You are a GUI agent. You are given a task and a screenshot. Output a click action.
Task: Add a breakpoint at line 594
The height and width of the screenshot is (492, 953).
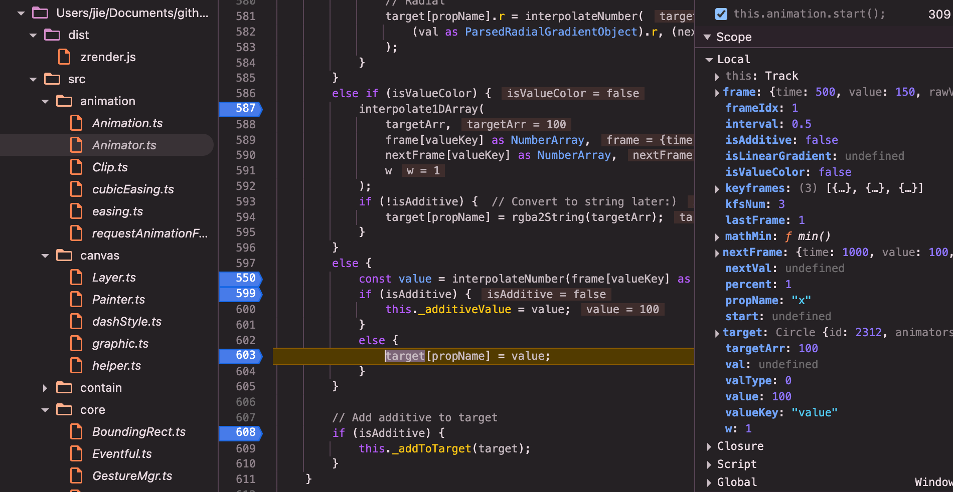pyautogui.click(x=245, y=217)
